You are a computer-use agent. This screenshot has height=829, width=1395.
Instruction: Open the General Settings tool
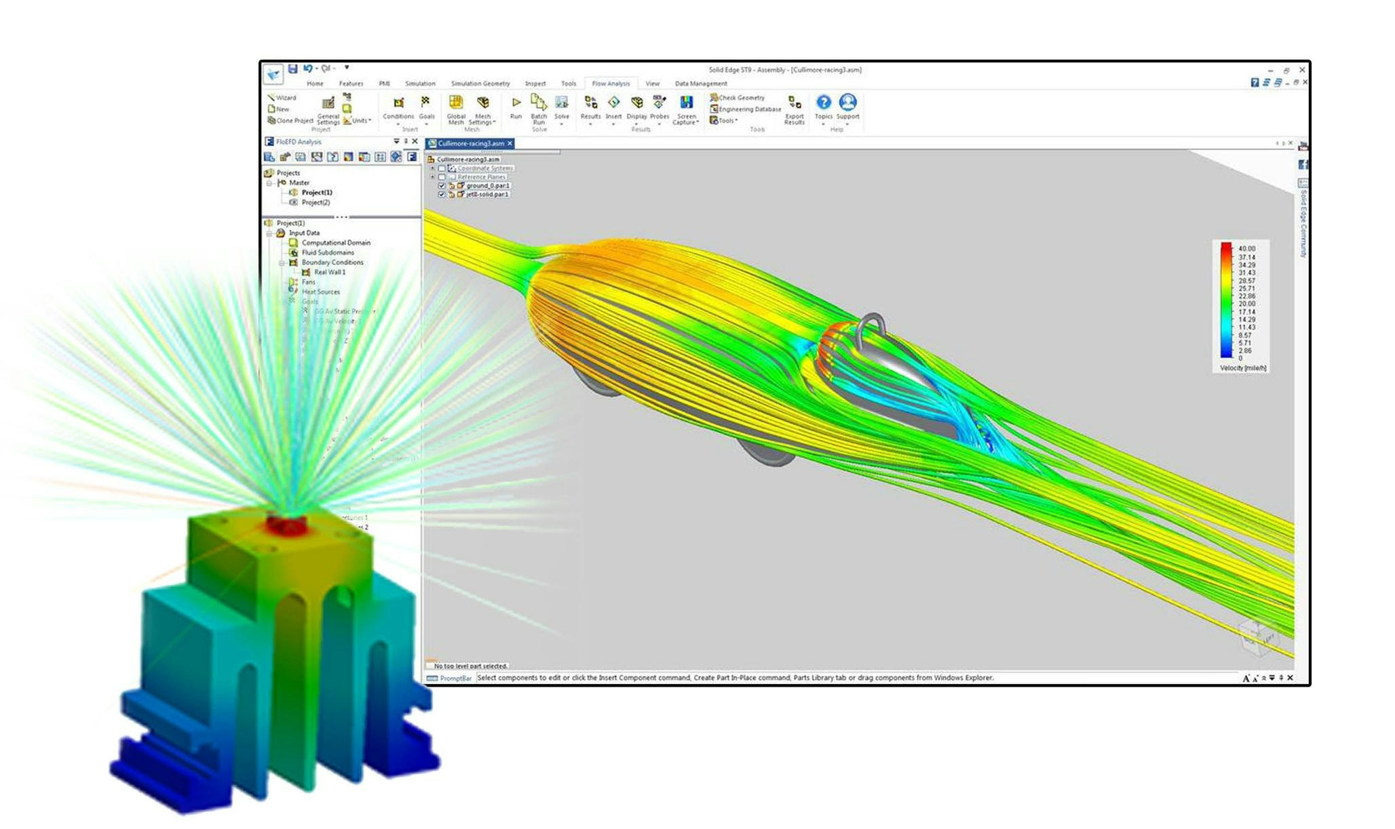pyautogui.click(x=328, y=110)
